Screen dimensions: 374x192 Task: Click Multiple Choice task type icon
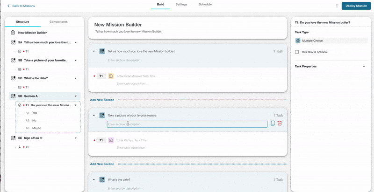(x=298, y=41)
